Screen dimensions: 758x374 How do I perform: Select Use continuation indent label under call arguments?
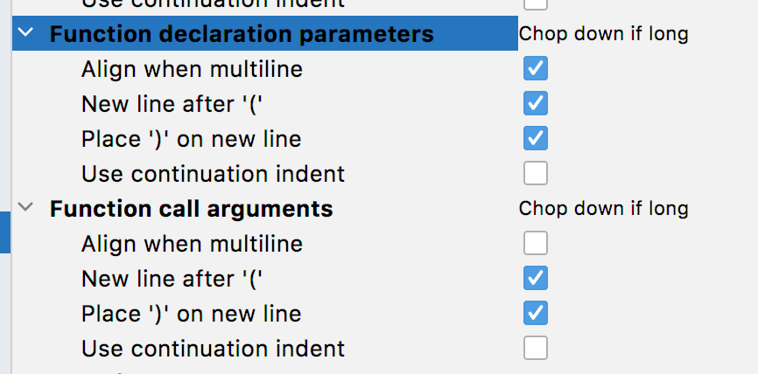[x=213, y=349]
